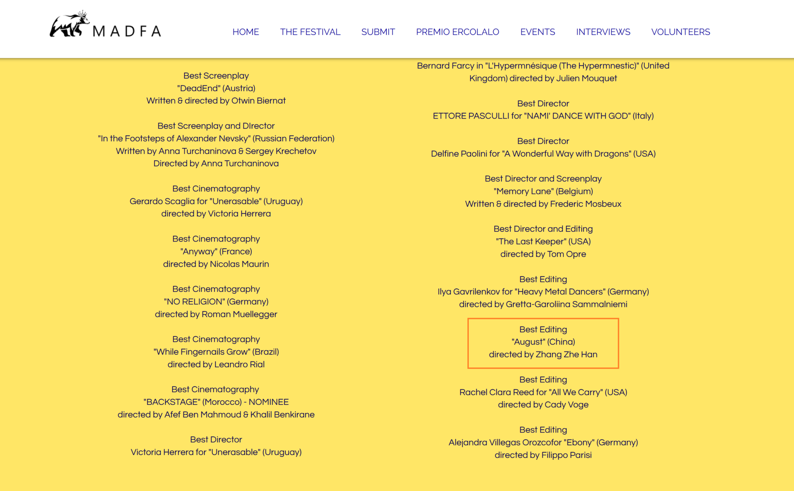Screen dimensions: 794x491
Task: Select '"August" (China)' text
Action: (x=543, y=342)
